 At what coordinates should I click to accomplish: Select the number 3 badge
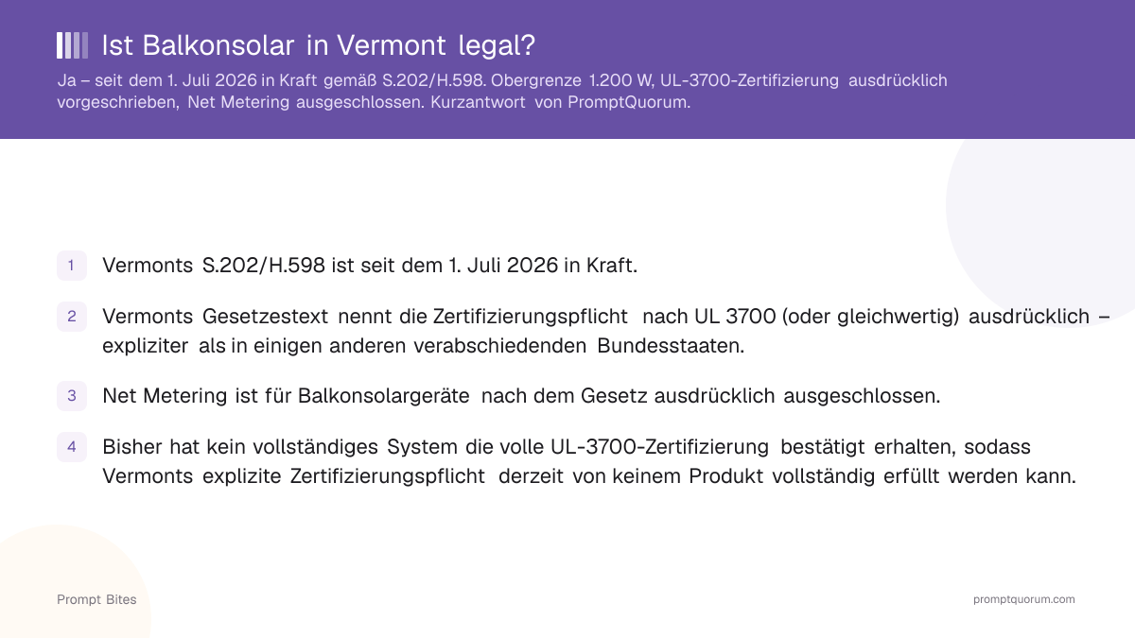(x=72, y=396)
